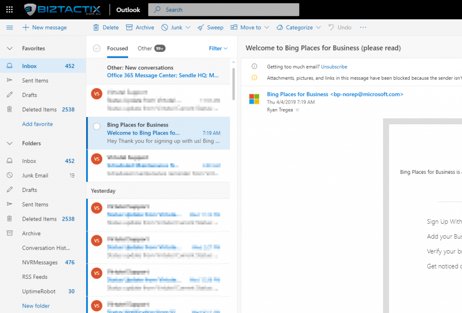Viewport: 462px width, 313px height.
Task: Click the Junk blocked-circle icon
Action: 165,27
